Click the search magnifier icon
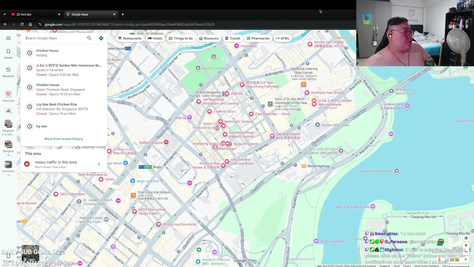 (89, 38)
